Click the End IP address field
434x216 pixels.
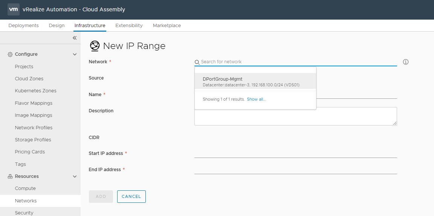pos(296,170)
